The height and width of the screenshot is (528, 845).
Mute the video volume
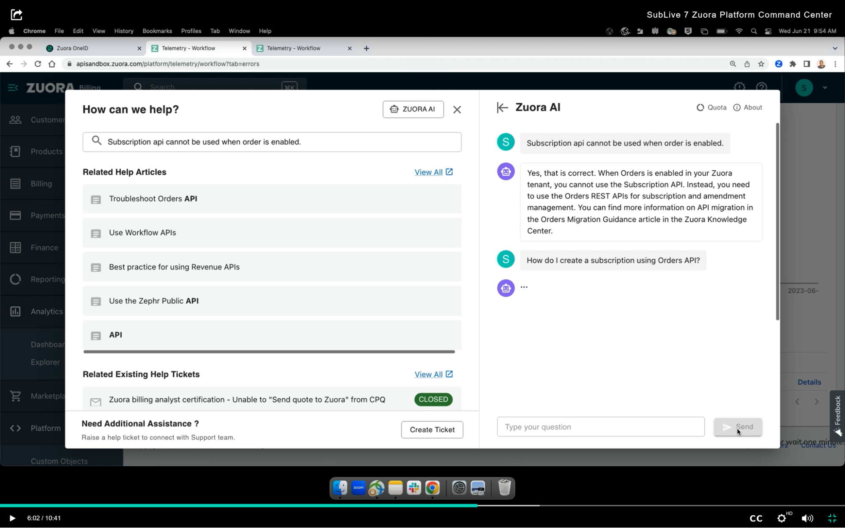[x=807, y=518]
